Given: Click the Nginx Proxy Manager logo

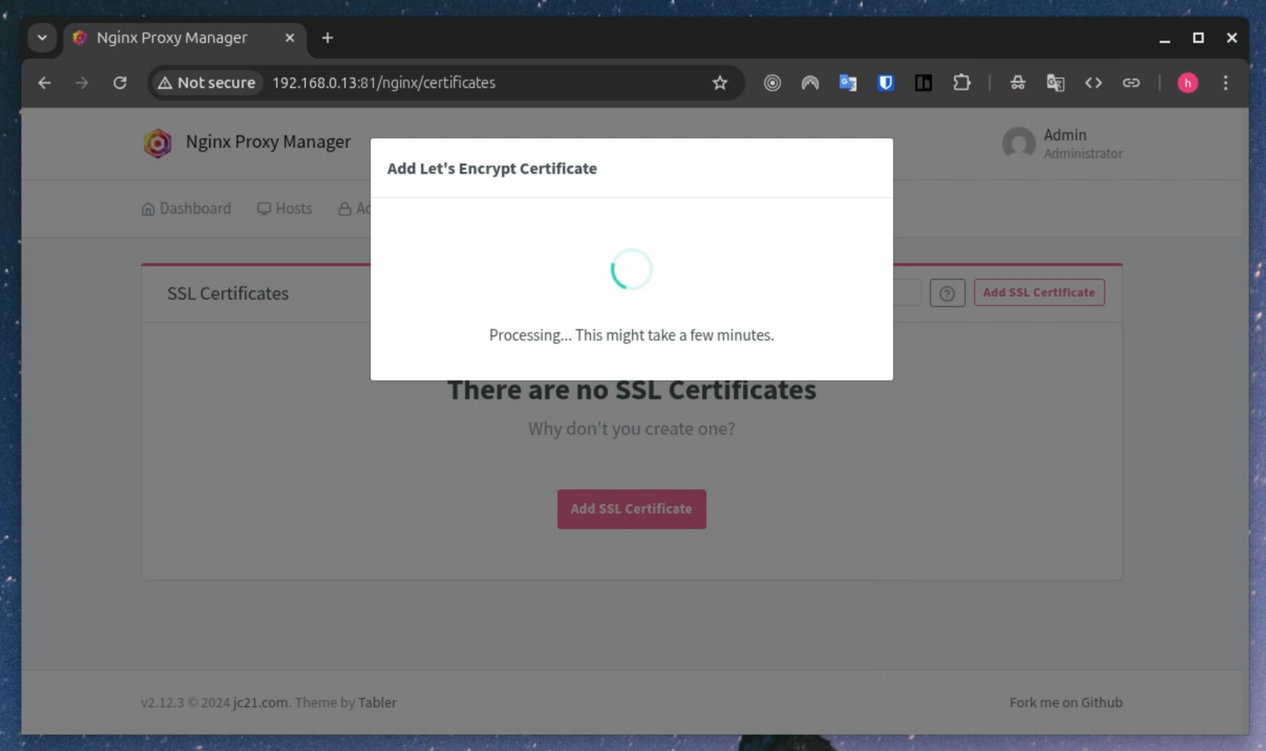Looking at the screenshot, I should pos(157,143).
